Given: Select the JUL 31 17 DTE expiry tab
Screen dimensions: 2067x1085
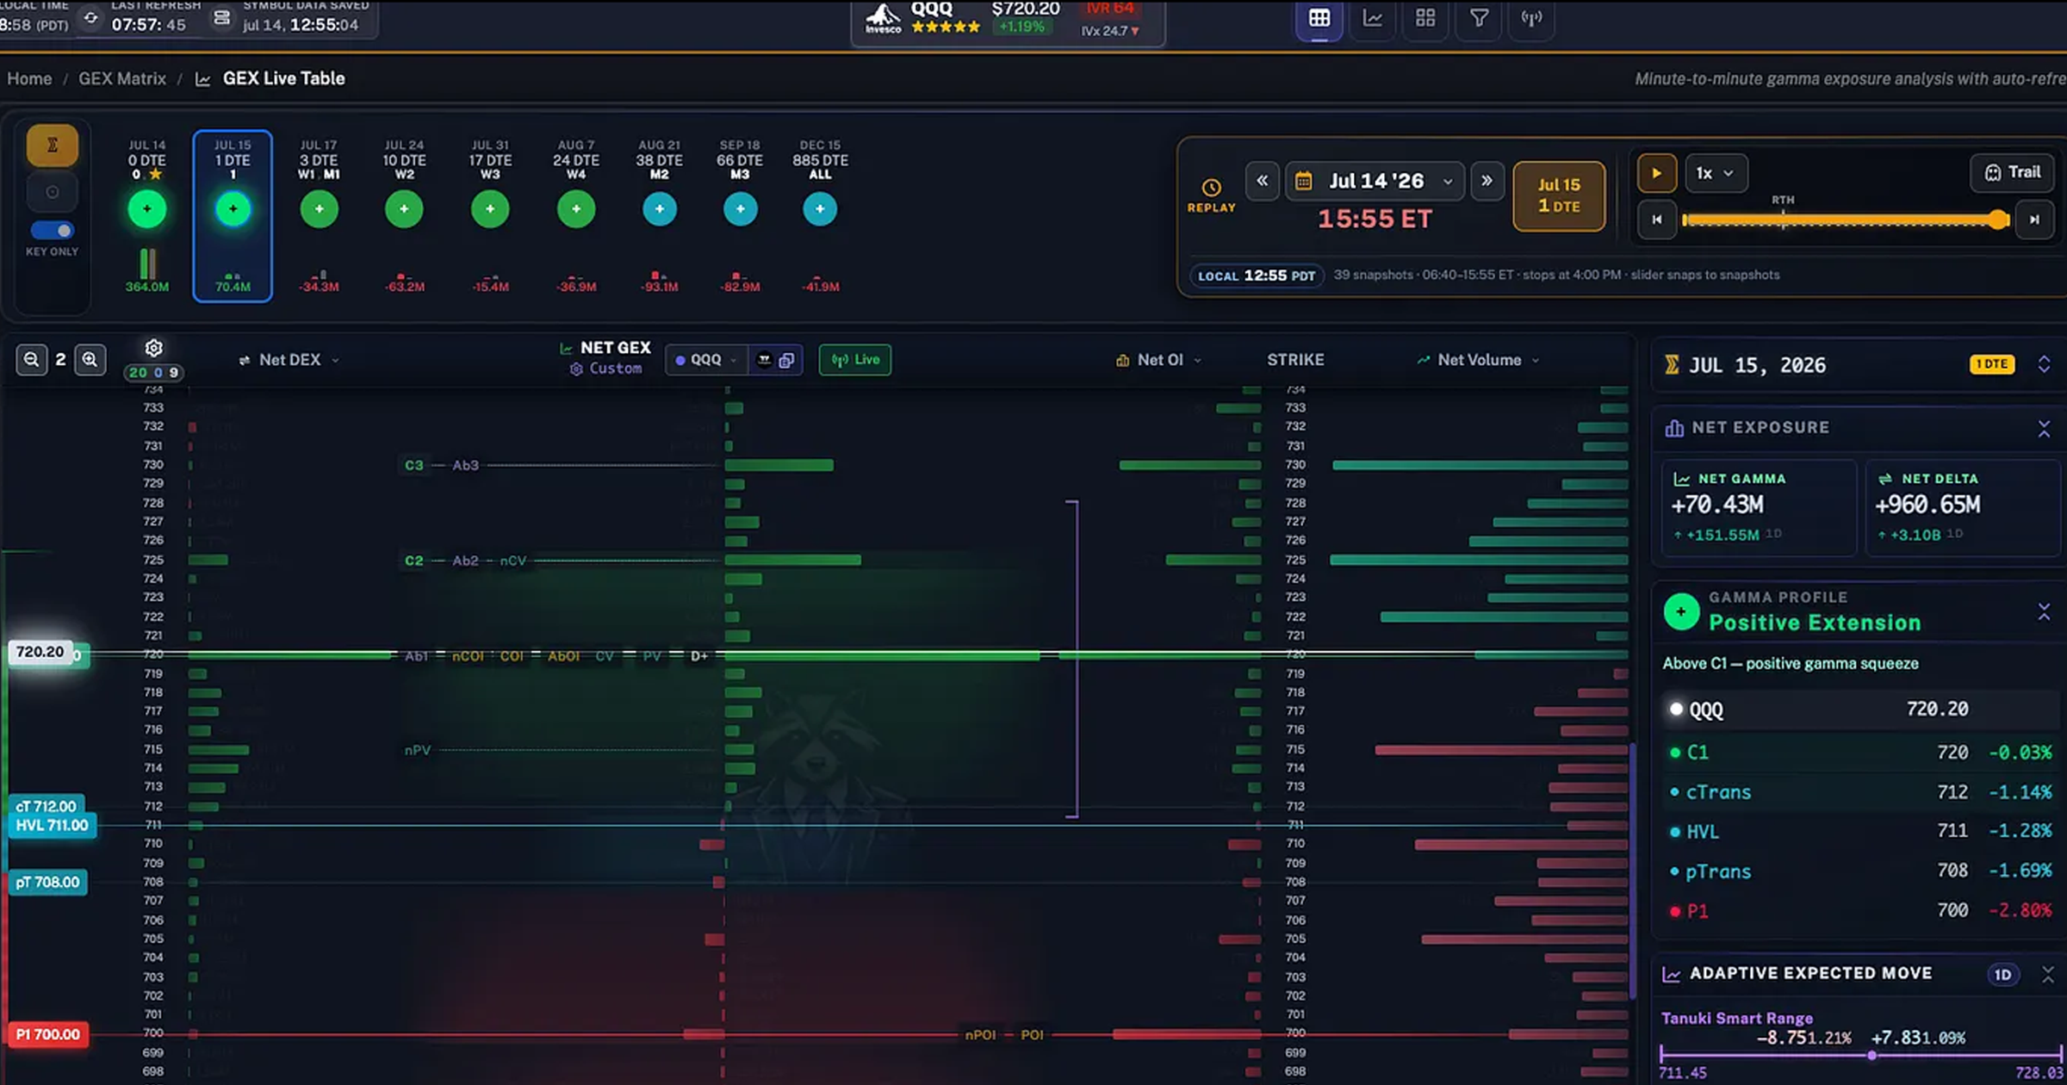Looking at the screenshot, I should click(x=490, y=215).
